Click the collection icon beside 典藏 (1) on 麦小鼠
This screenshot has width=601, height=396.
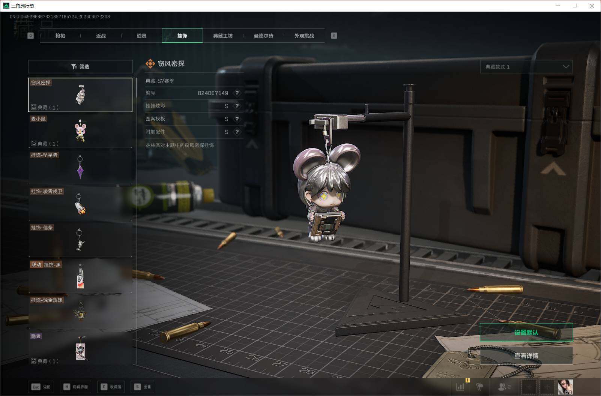pos(33,144)
